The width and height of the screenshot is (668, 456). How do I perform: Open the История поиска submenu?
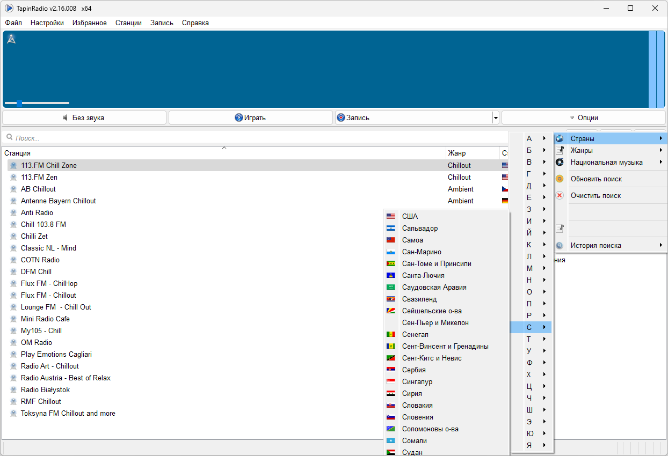click(611, 245)
